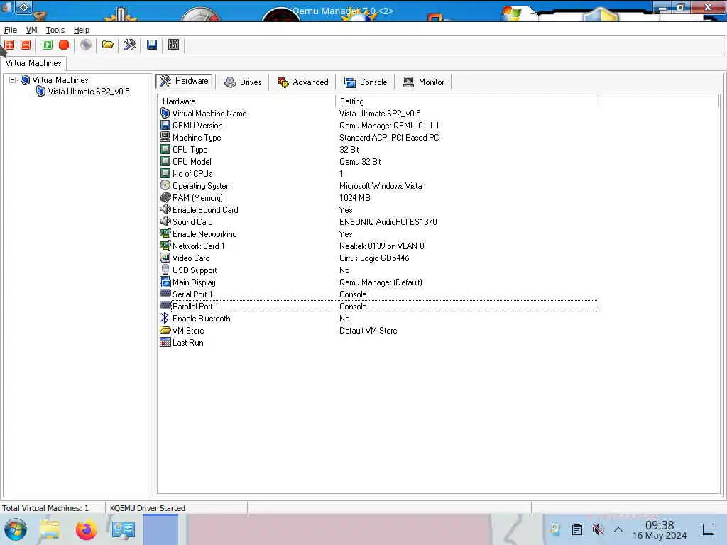Collapse the Virtual Machines tree node
This screenshot has height=545, width=727.
13,79
